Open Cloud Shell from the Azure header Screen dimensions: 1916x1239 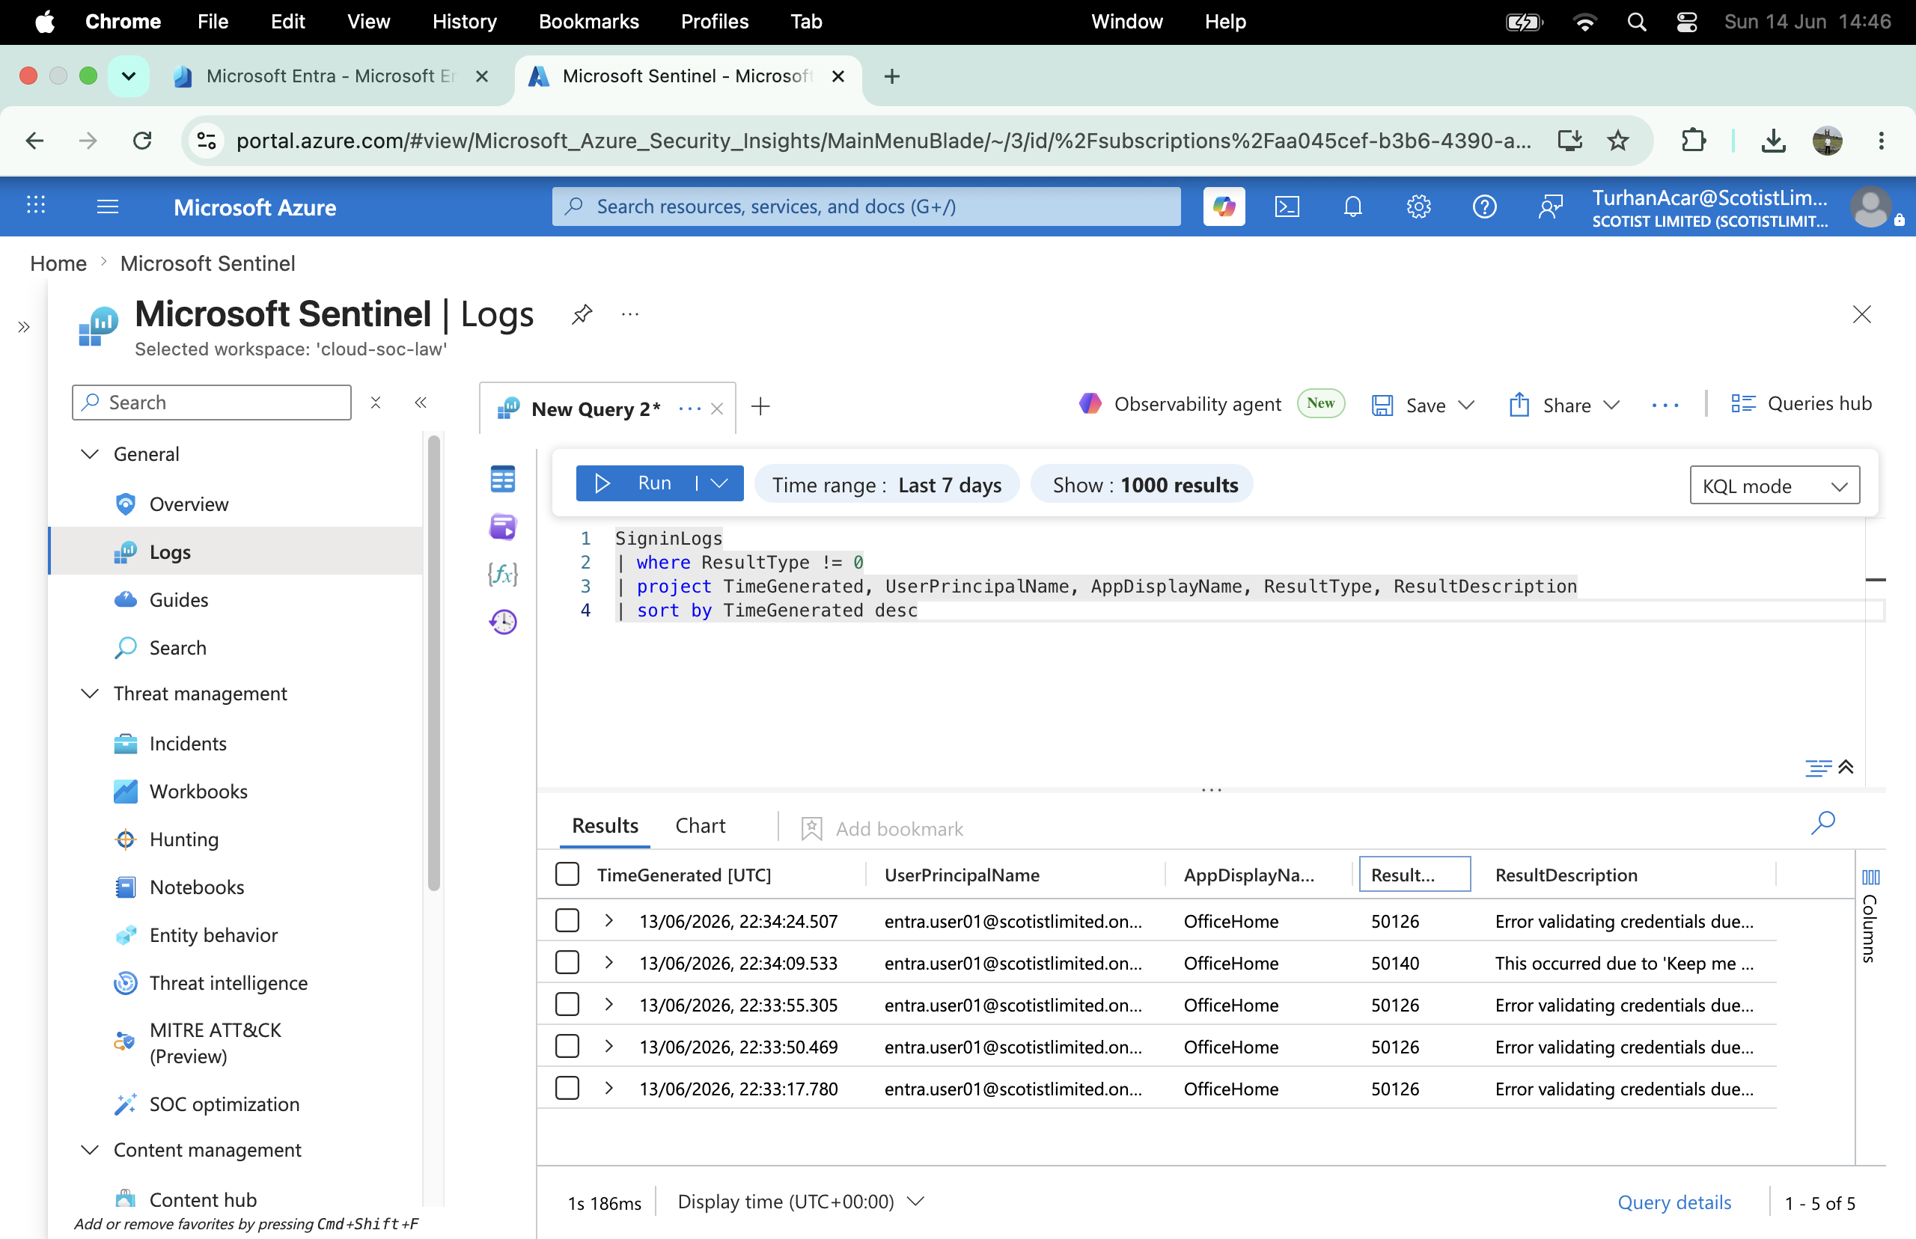click(1287, 206)
